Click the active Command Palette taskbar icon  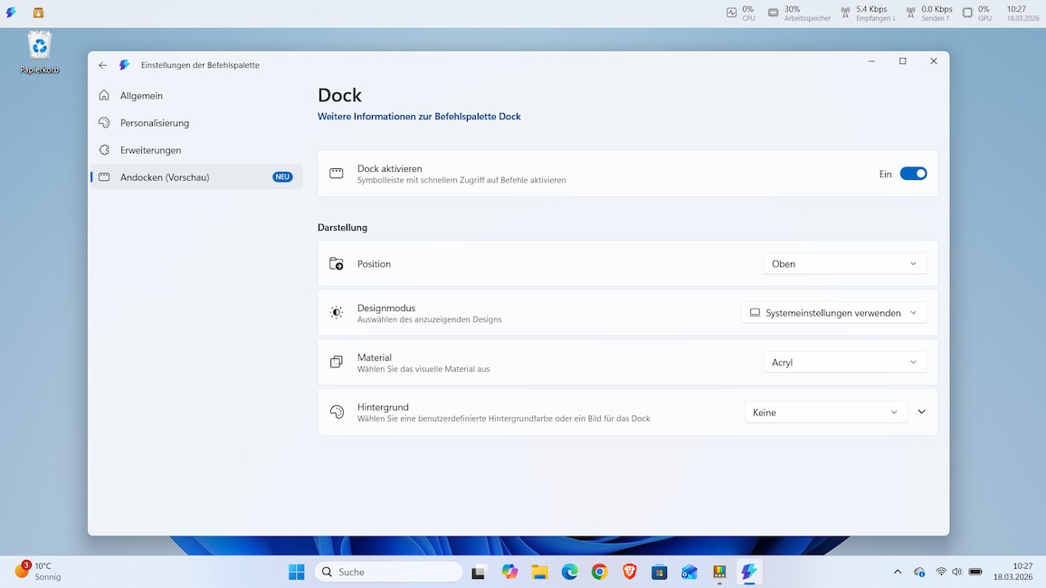749,572
